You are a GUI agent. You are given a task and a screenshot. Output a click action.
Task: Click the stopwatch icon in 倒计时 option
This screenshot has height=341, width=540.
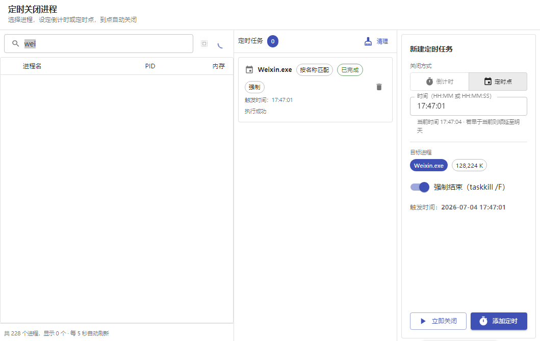click(429, 82)
